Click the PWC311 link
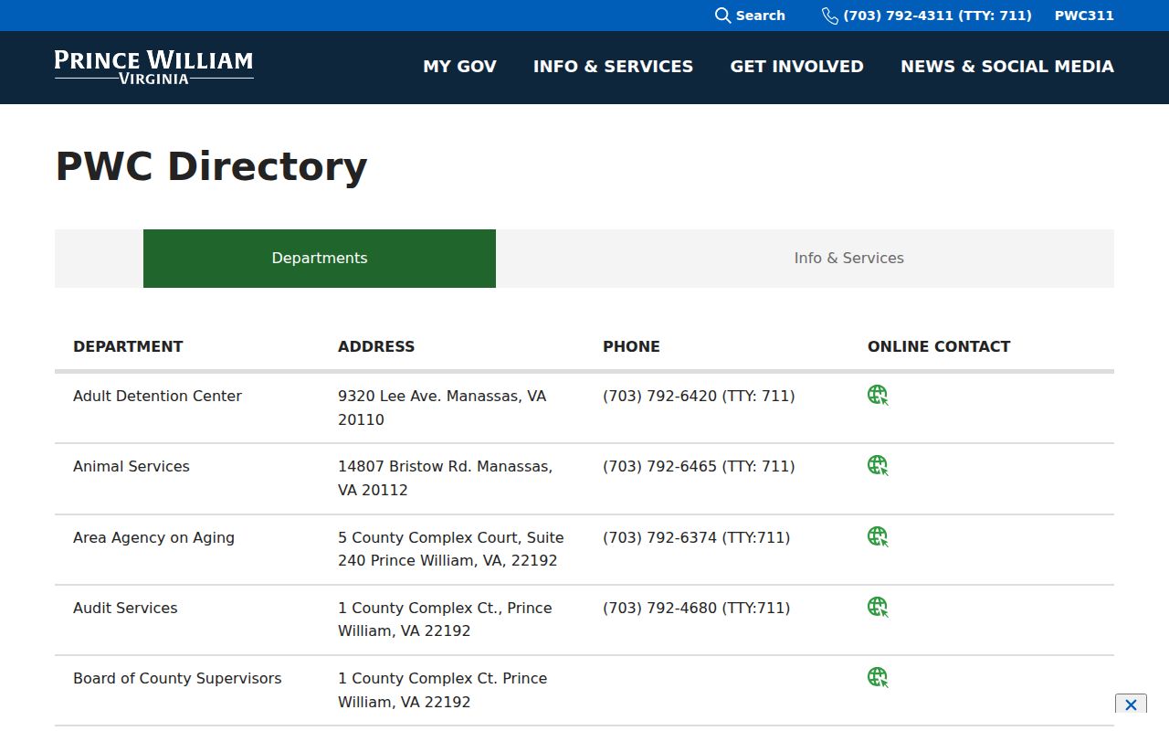 tap(1084, 16)
